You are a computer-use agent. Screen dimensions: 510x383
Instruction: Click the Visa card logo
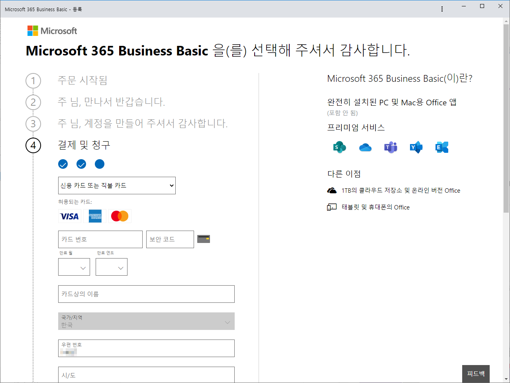point(70,216)
